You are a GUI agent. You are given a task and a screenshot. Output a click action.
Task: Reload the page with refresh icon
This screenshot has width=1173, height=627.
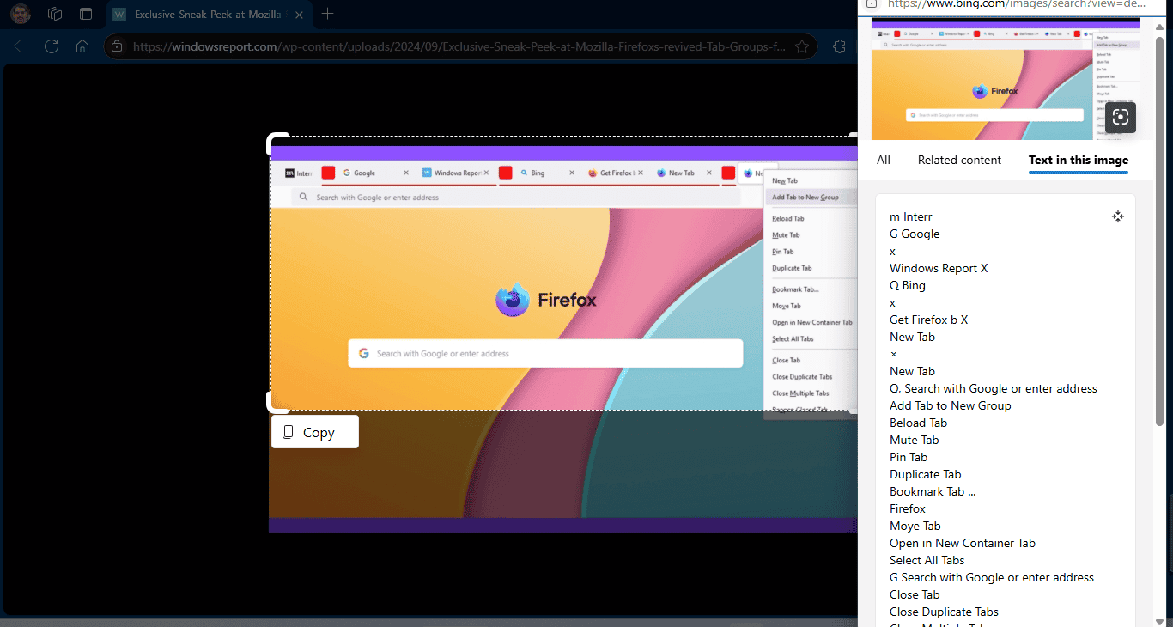[52, 46]
